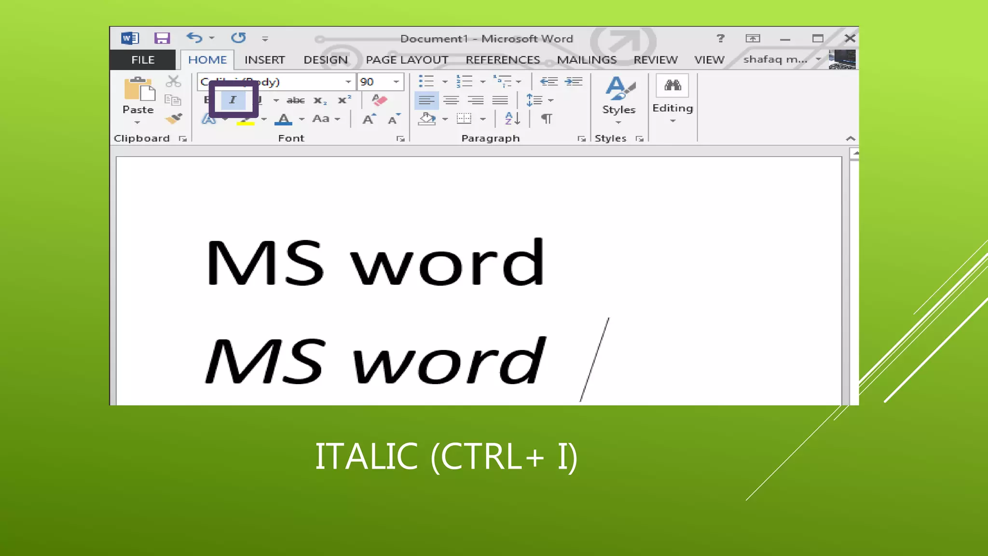Open Help question mark
Screen dimensions: 988x556
point(721,38)
